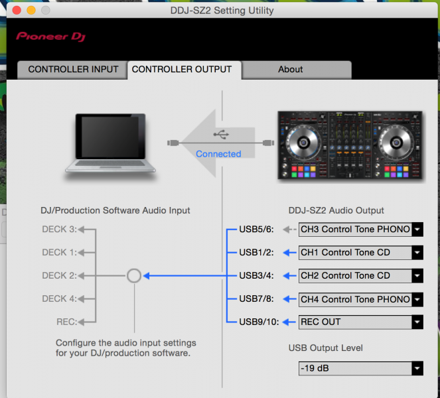Click the DDJ-SZ2 controller image

click(x=350, y=145)
